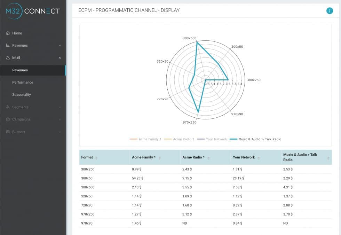Toggle the Acme Family 1 series in legend
This screenshot has width=341, height=235.
(x=150, y=139)
